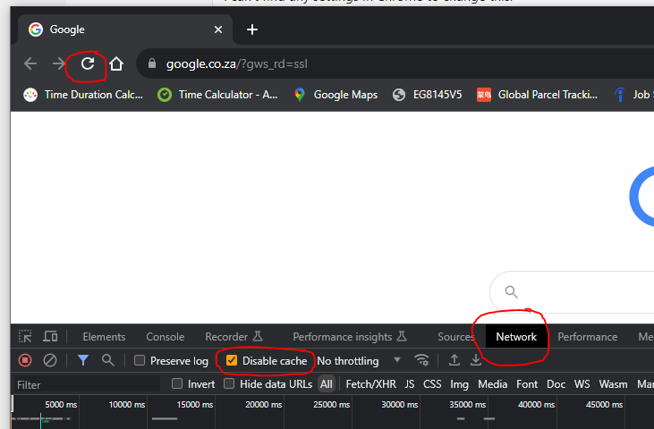Image resolution: width=654 pixels, height=429 pixels.
Task: Switch to the Console tab
Action: (x=165, y=337)
